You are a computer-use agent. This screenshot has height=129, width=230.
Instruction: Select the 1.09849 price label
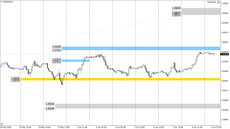point(176,8)
